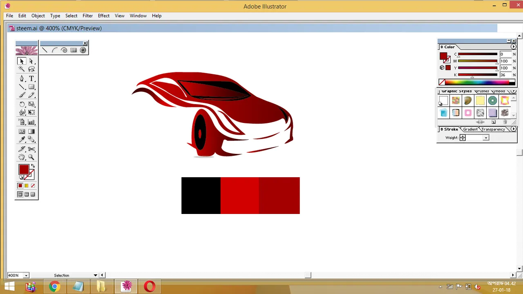Click the stroke Weight stepper arrows
The image size is (523, 294).
point(463,138)
